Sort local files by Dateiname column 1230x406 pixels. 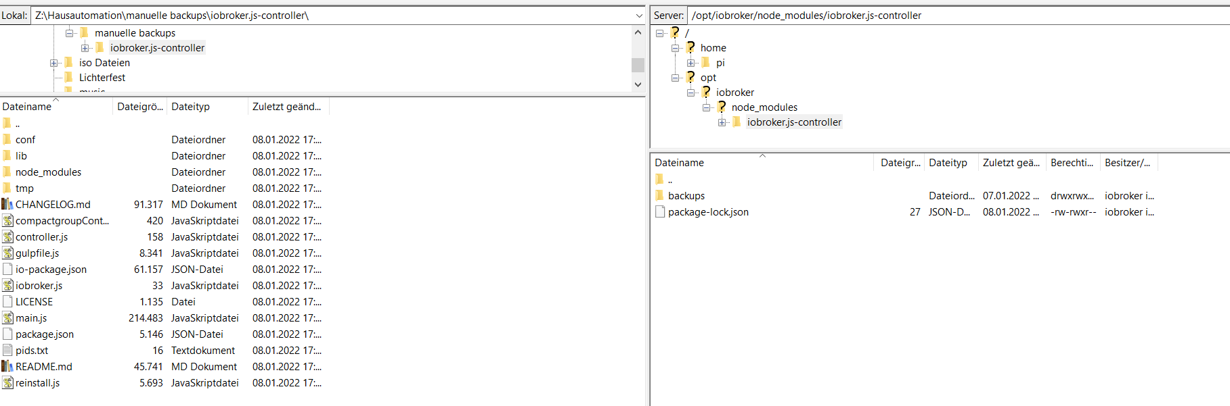(x=56, y=106)
